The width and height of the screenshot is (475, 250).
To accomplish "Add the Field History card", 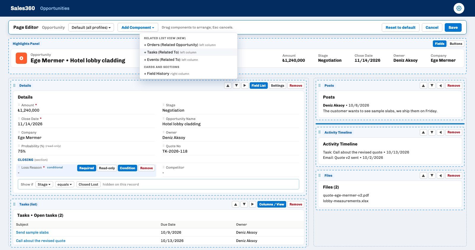I will pyautogui.click(x=189, y=74).
